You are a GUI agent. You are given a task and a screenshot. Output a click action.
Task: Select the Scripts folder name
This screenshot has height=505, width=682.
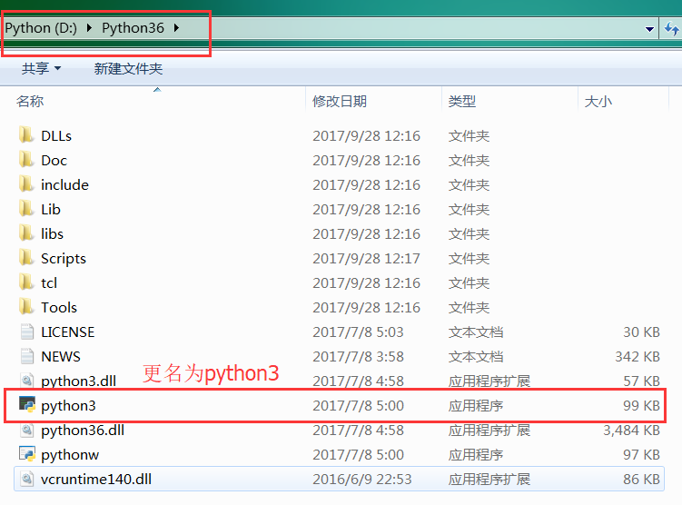coord(64,258)
